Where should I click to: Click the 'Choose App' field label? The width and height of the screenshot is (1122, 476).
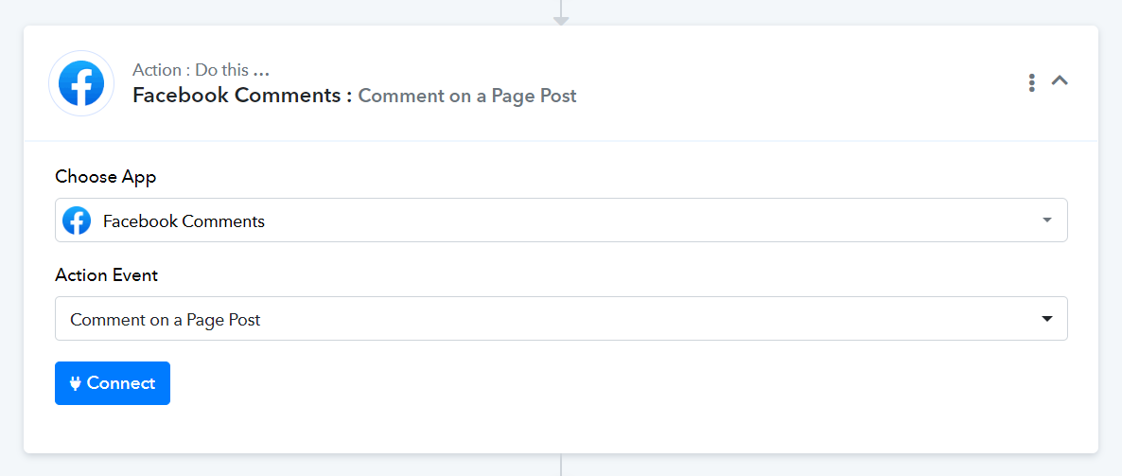(x=106, y=177)
